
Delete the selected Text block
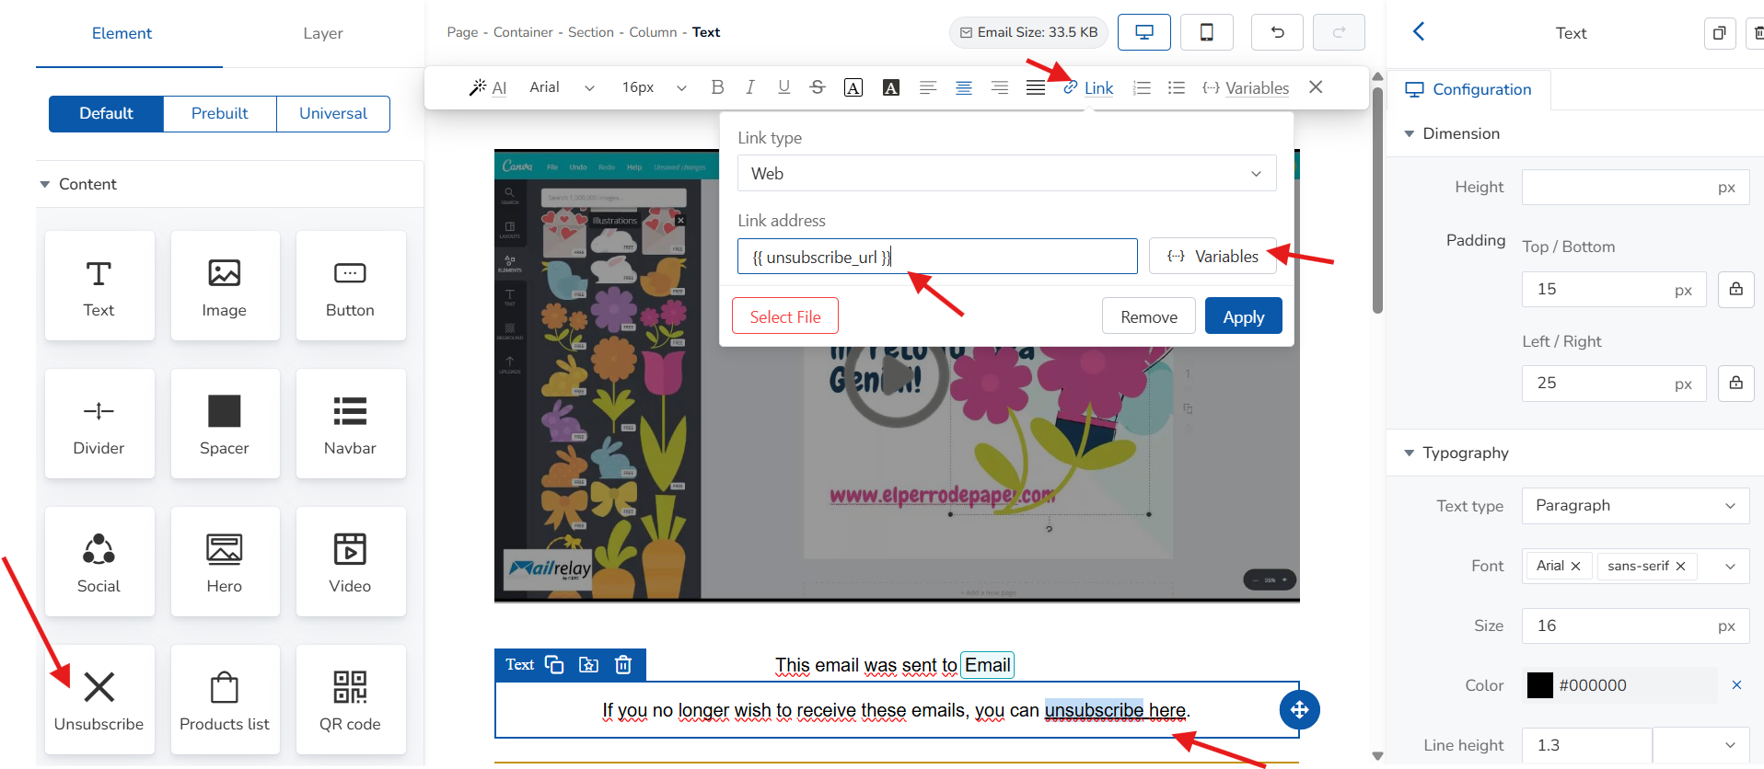coord(623,664)
